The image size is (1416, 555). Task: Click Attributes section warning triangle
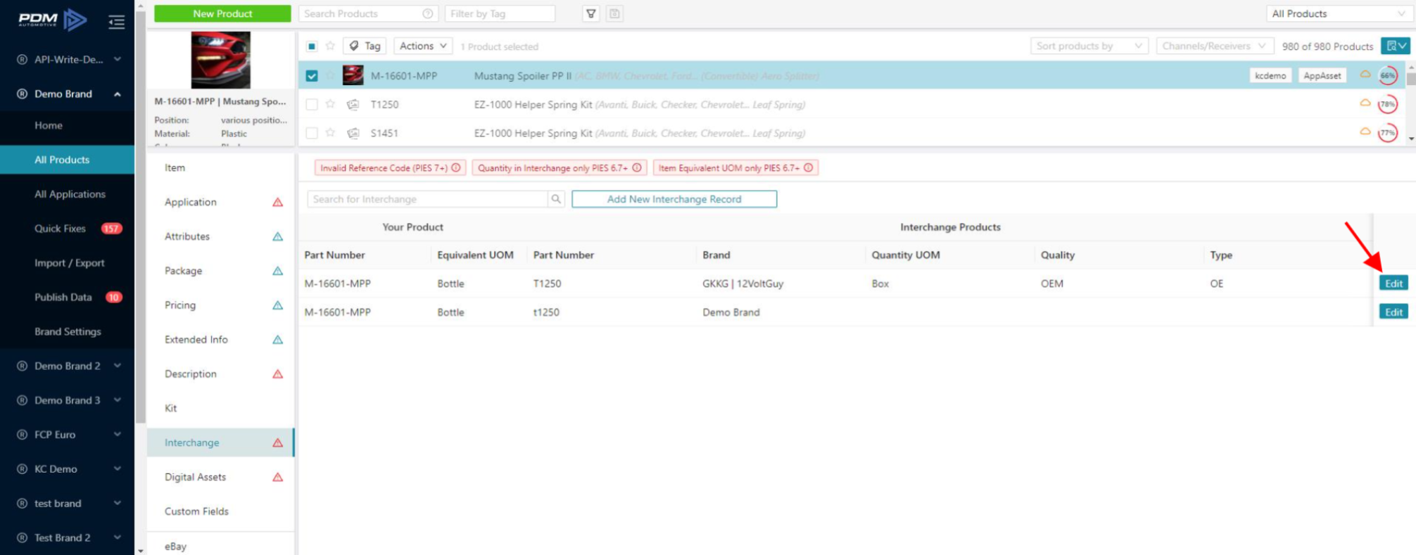[x=278, y=236]
